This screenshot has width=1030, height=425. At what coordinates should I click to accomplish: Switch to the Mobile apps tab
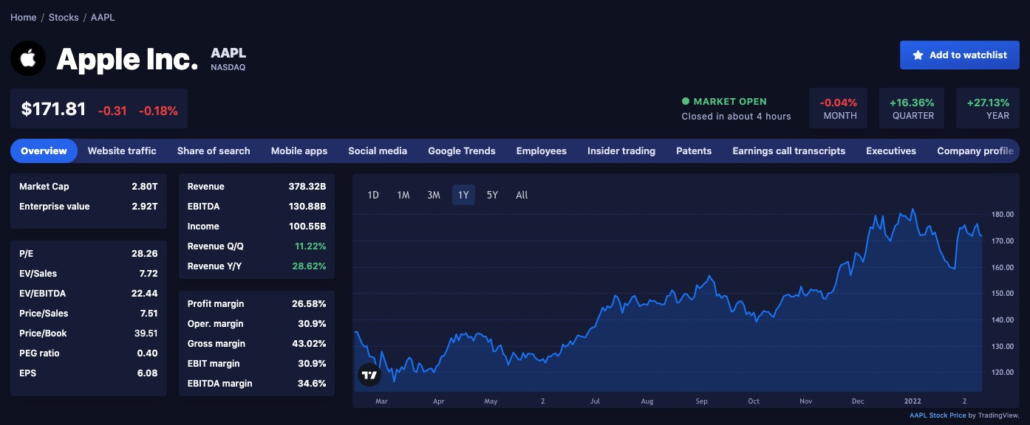click(299, 151)
